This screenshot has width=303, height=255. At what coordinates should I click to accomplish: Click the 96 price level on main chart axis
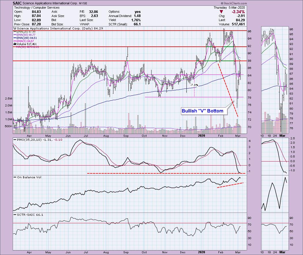point(250,31)
